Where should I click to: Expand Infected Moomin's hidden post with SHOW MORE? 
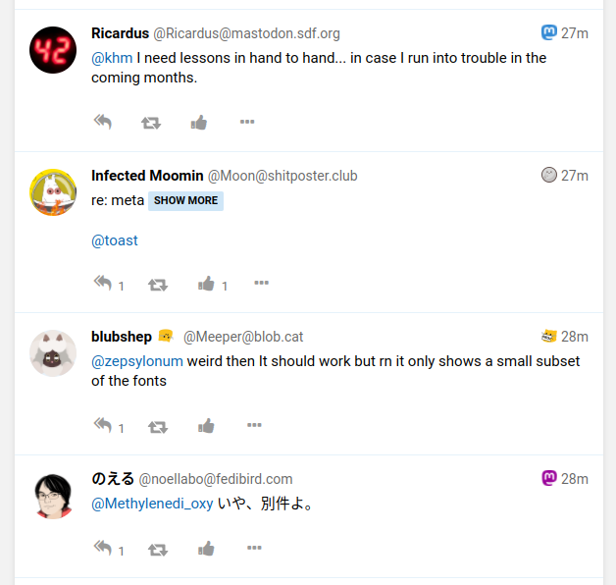coord(185,201)
